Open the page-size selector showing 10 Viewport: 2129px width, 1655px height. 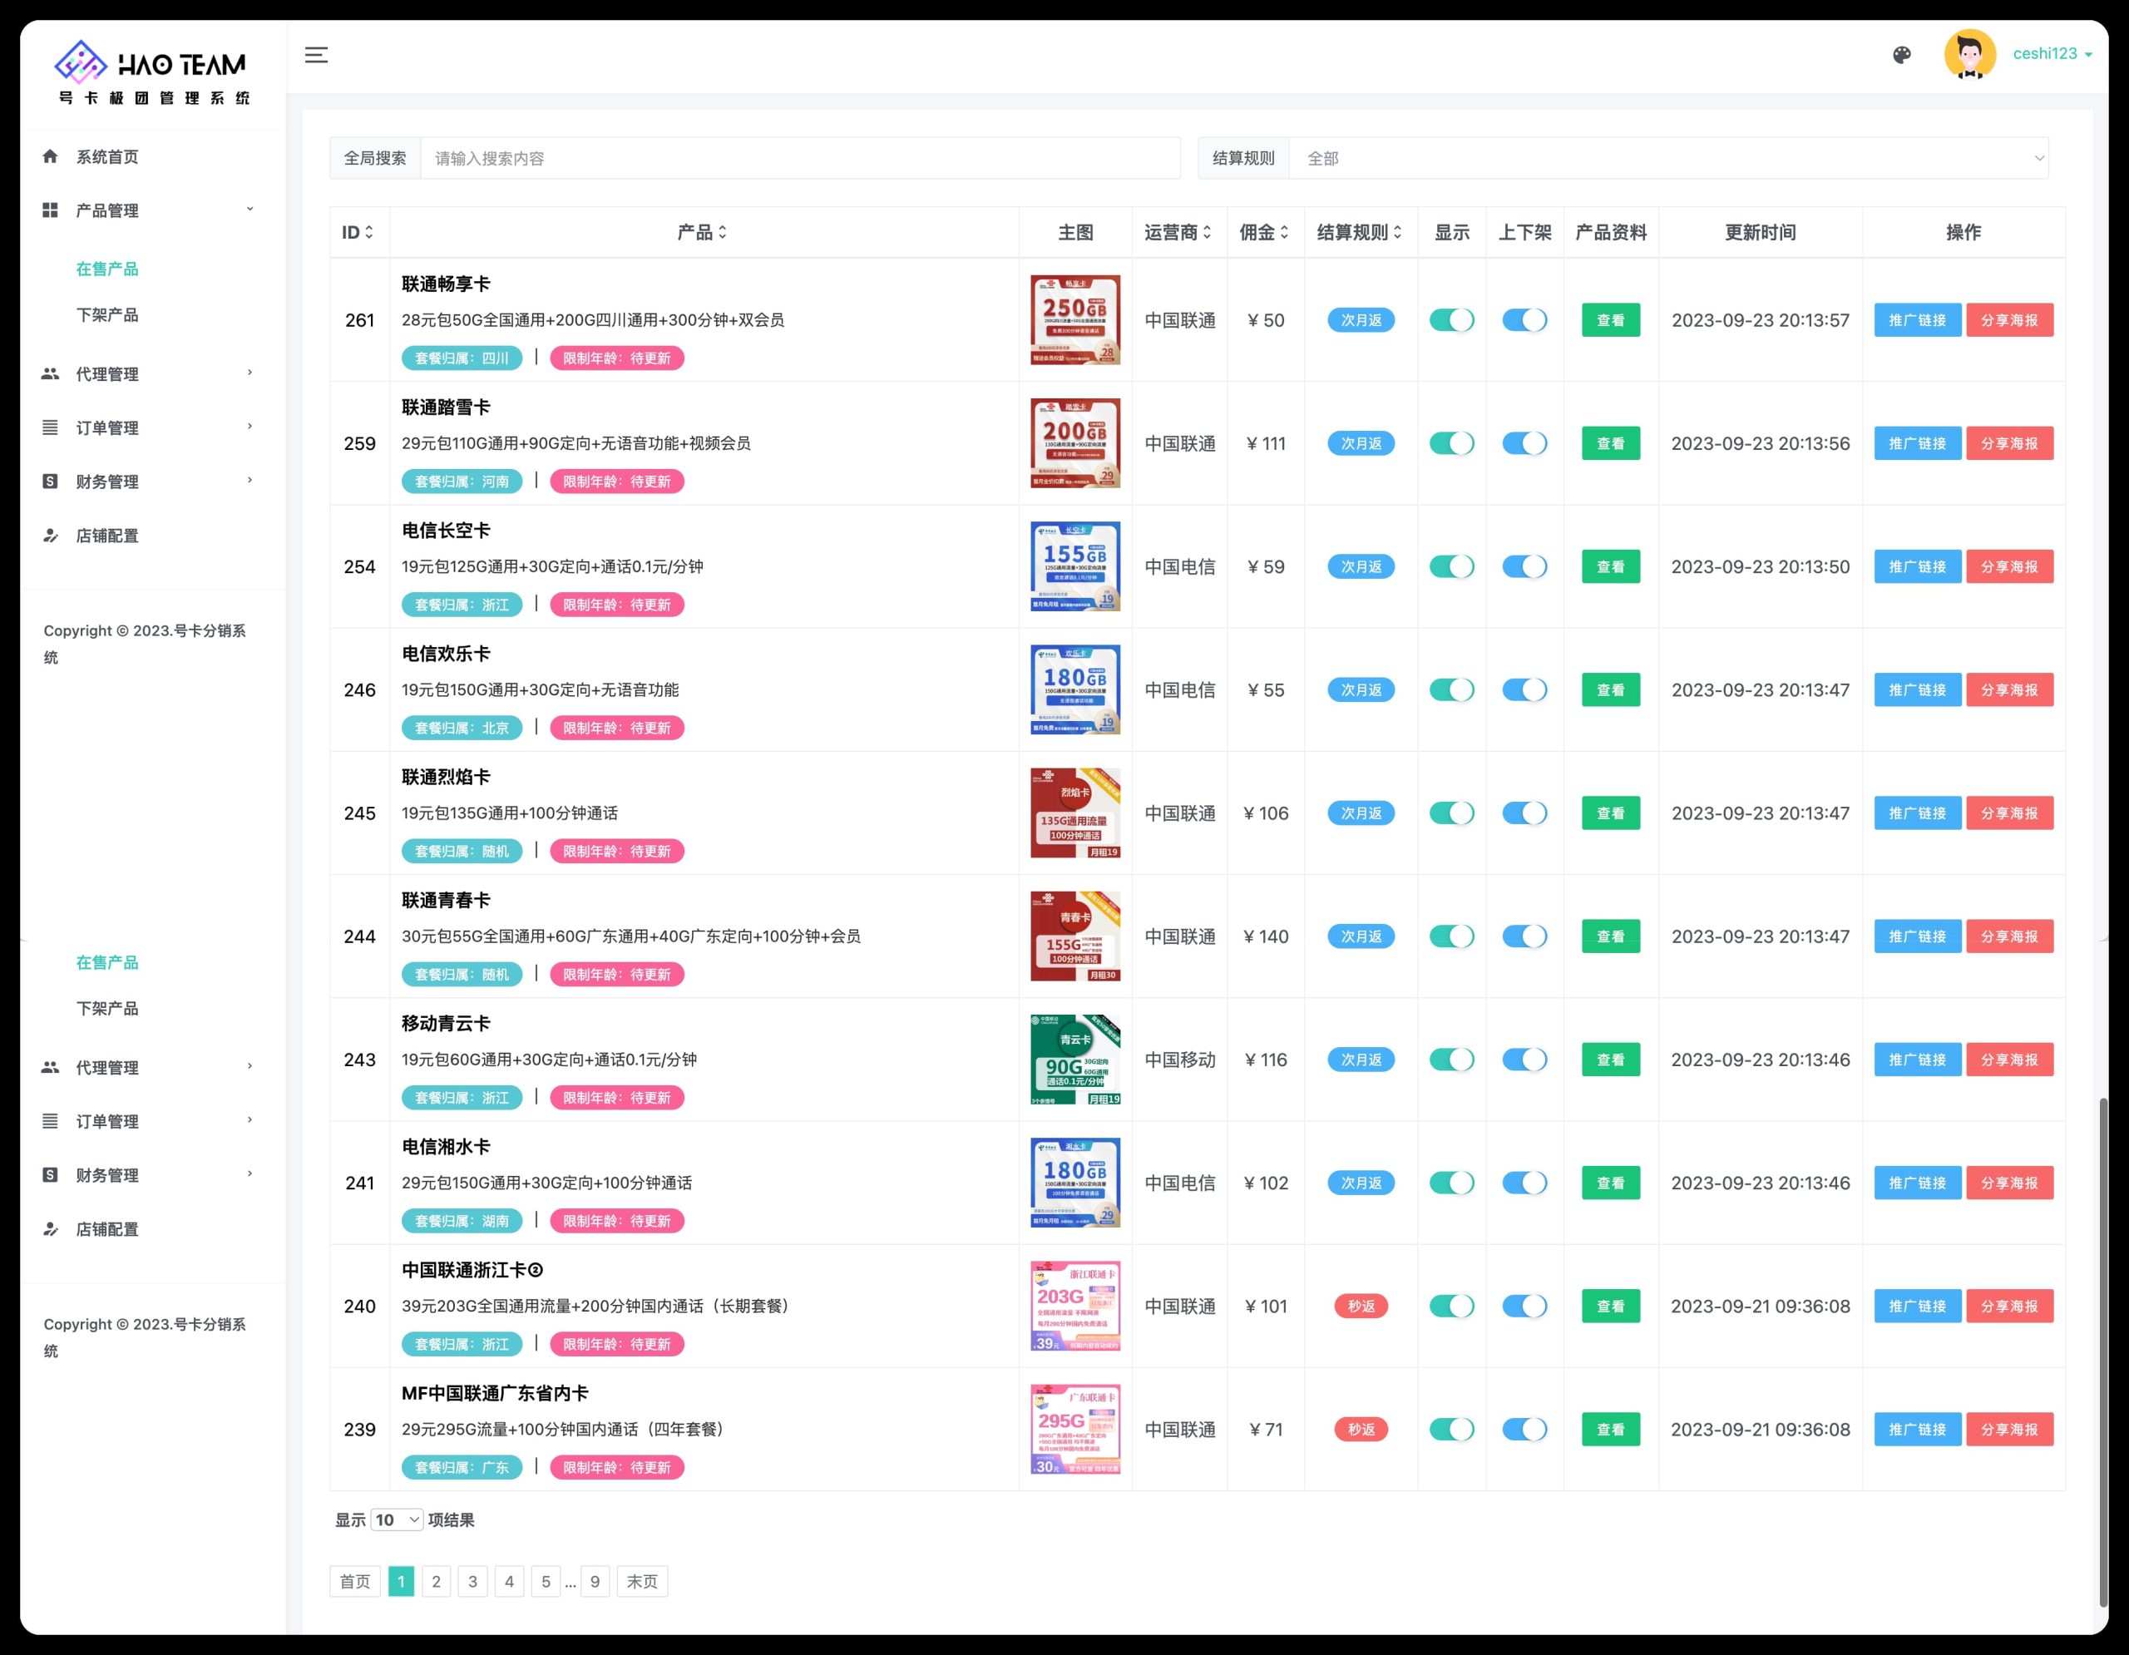click(396, 1519)
